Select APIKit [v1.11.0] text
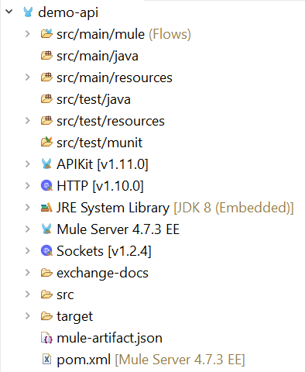Screen dimensions: 305x372 [102, 164]
